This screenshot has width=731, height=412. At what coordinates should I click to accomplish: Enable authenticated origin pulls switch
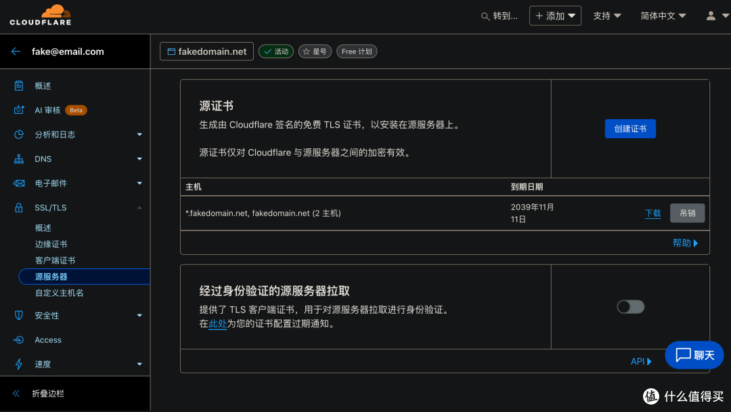coord(630,306)
